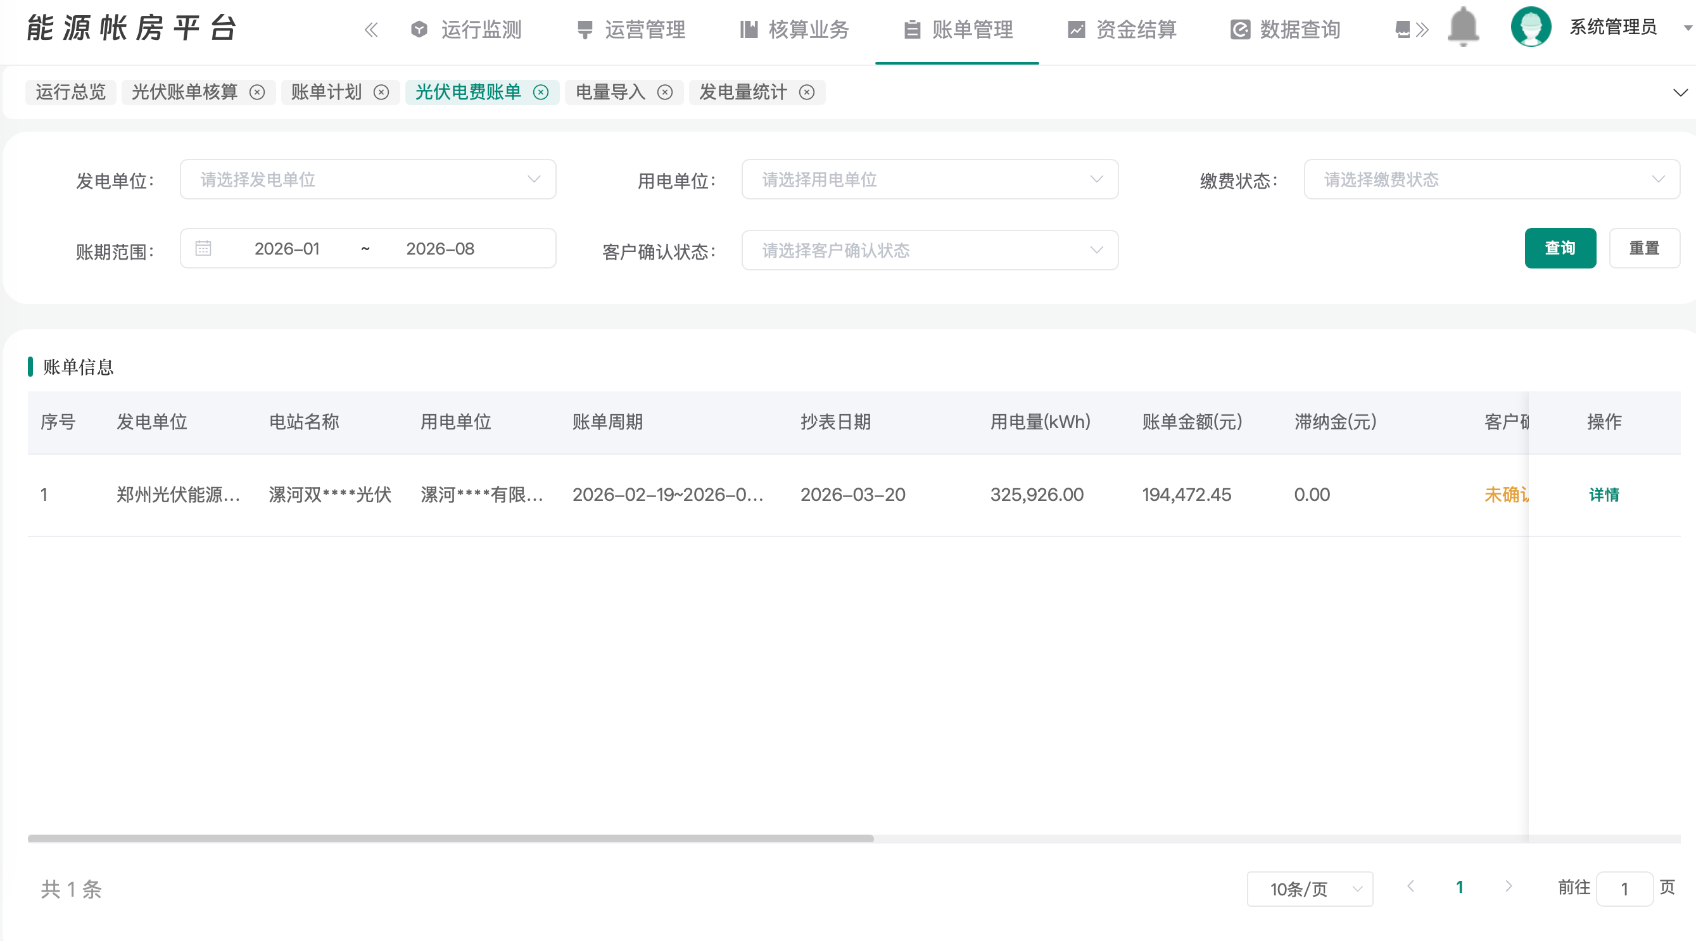Viewport: 1696px width, 941px height.
Task: Open the 账单管理 menu
Action: tap(959, 30)
